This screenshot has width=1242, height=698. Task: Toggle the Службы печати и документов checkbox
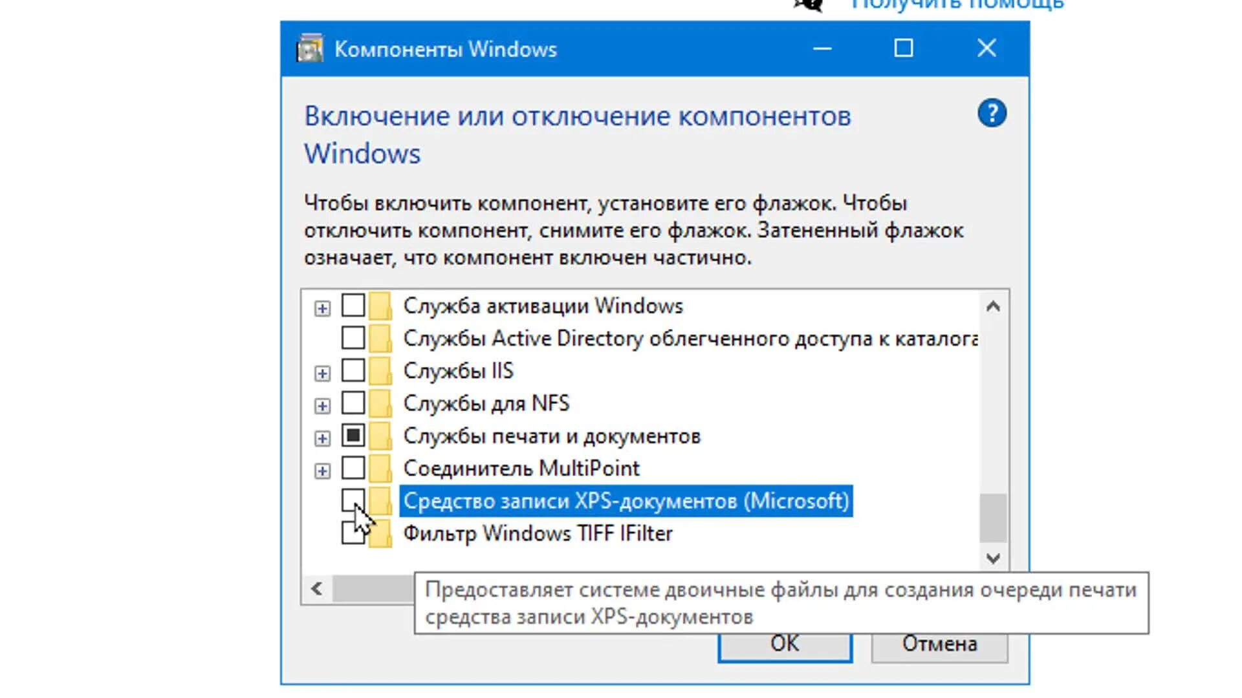(x=353, y=435)
